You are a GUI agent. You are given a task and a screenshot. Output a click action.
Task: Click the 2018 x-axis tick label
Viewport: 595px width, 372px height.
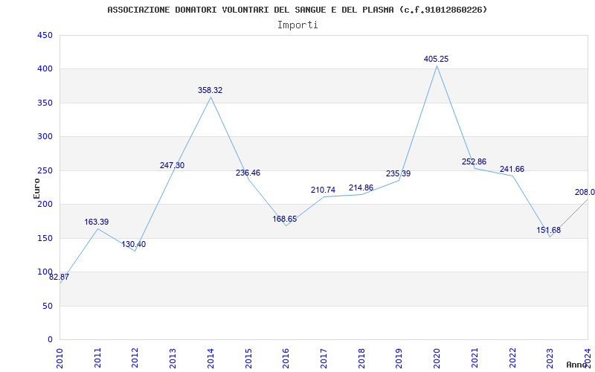361,359
